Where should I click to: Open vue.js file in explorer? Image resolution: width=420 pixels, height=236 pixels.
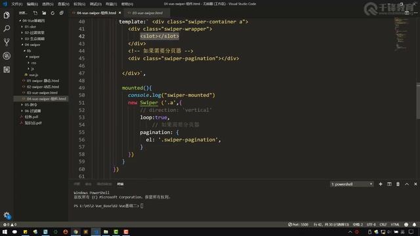pos(33,75)
